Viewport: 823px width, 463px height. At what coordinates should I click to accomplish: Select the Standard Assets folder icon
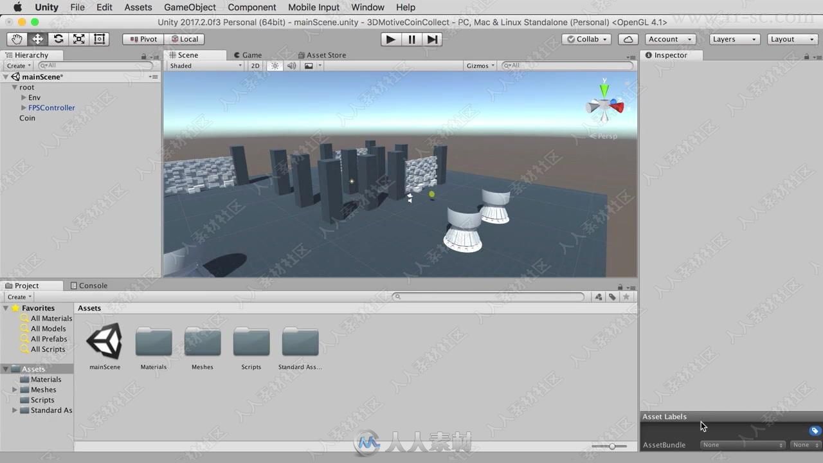pyautogui.click(x=300, y=341)
